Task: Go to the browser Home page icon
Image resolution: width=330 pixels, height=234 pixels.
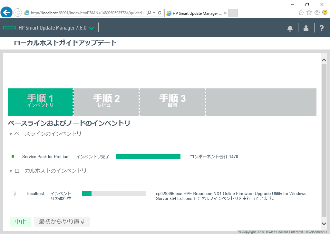Action: click(301, 13)
